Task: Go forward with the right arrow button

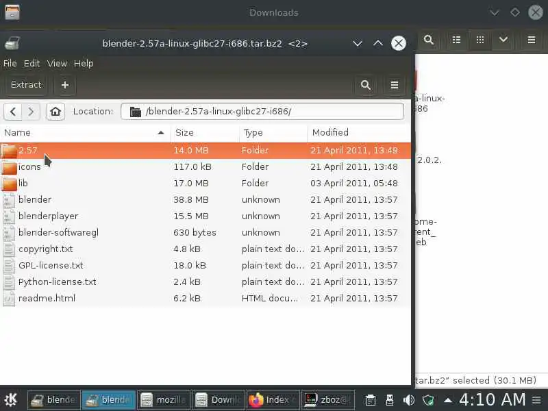Action: [31, 112]
